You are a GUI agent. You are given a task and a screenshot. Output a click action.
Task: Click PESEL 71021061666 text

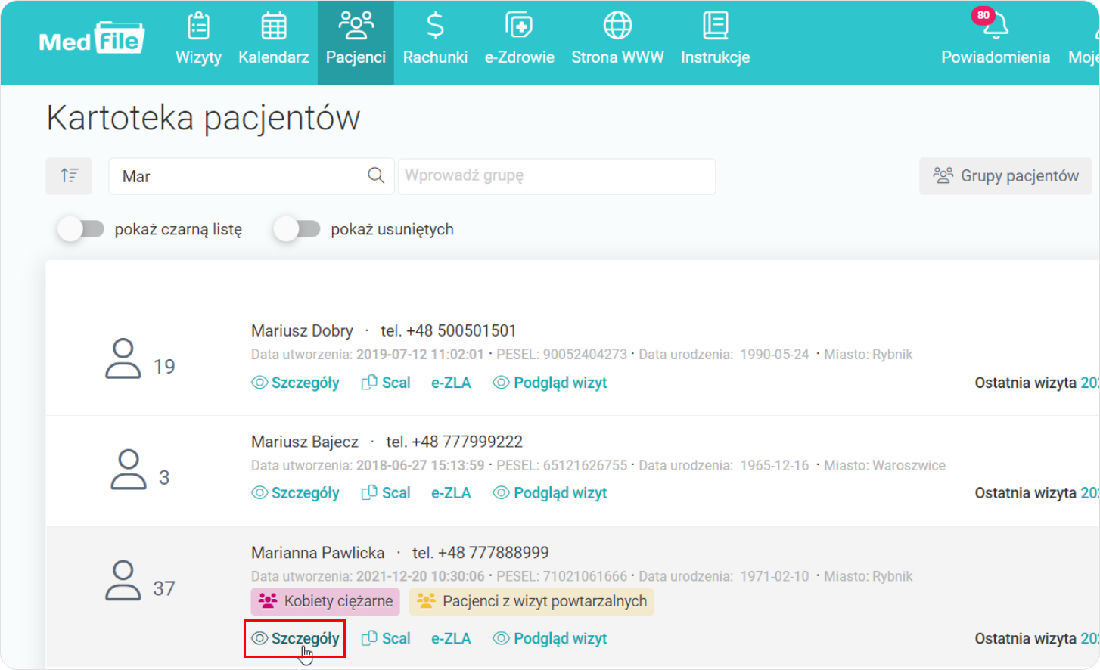pyautogui.click(x=562, y=577)
